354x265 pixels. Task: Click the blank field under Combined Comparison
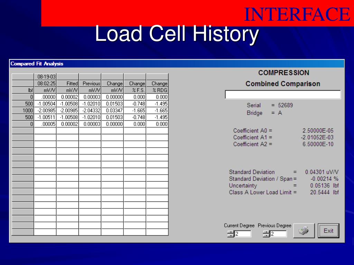click(x=283, y=95)
